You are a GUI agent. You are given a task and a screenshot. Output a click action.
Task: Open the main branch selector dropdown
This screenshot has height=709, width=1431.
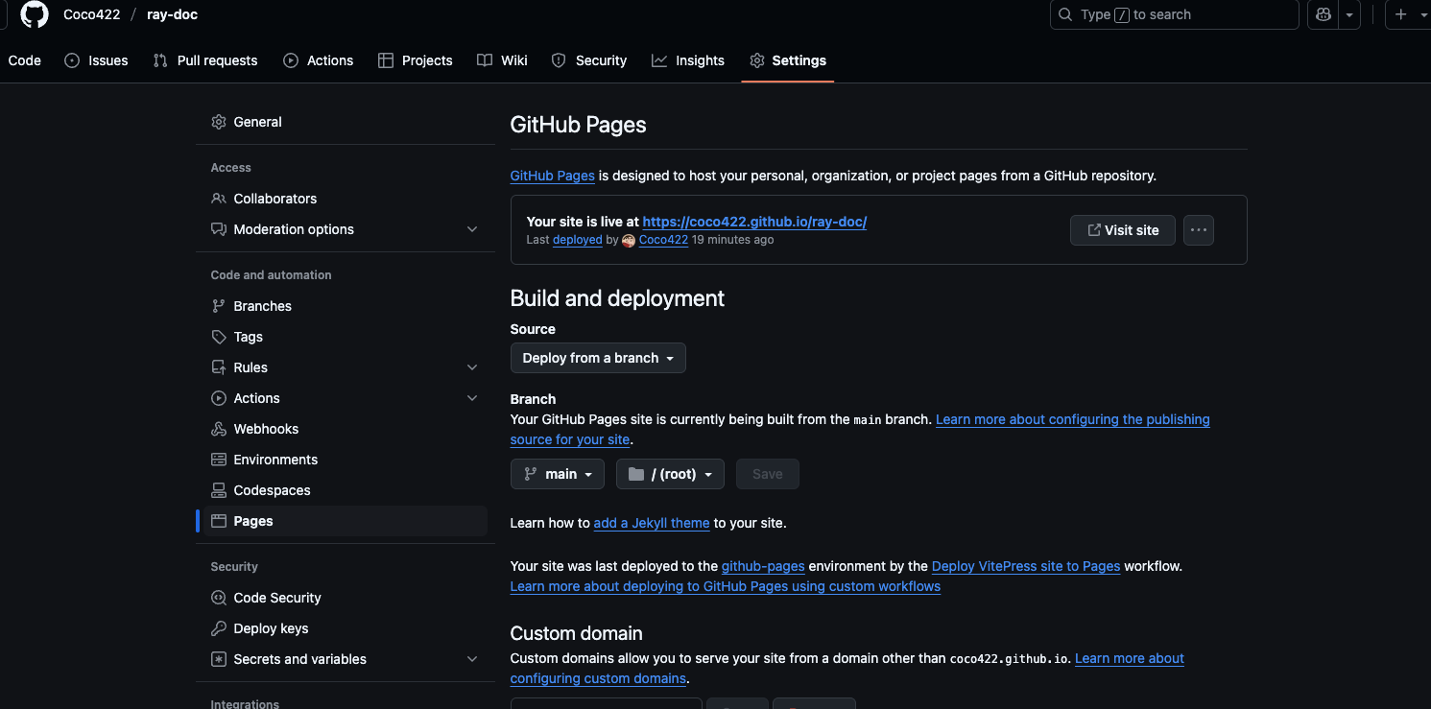(558, 474)
